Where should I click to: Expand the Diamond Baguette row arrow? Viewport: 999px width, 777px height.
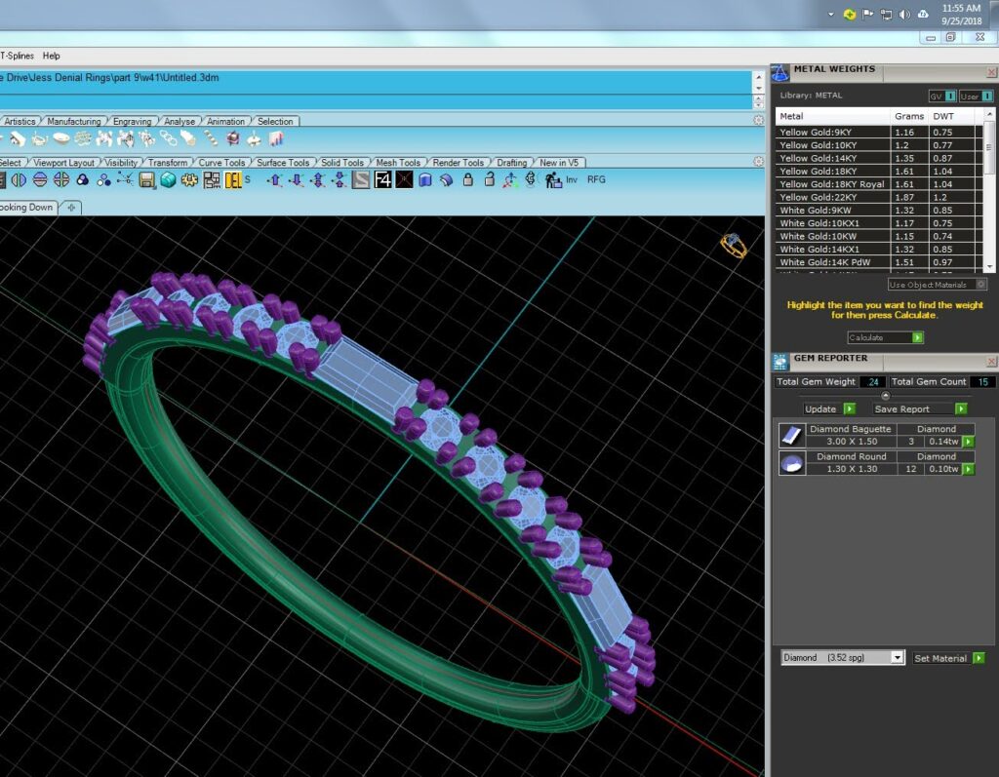pos(969,442)
